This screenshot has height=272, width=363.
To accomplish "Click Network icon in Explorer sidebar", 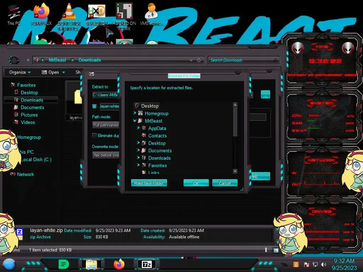I will coord(13,174).
